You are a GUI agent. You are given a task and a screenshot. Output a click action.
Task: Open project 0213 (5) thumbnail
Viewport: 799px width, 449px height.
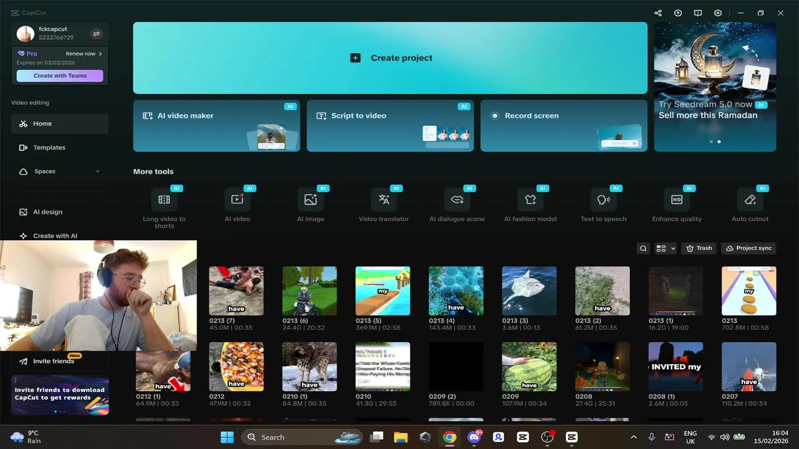pyautogui.click(x=383, y=291)
